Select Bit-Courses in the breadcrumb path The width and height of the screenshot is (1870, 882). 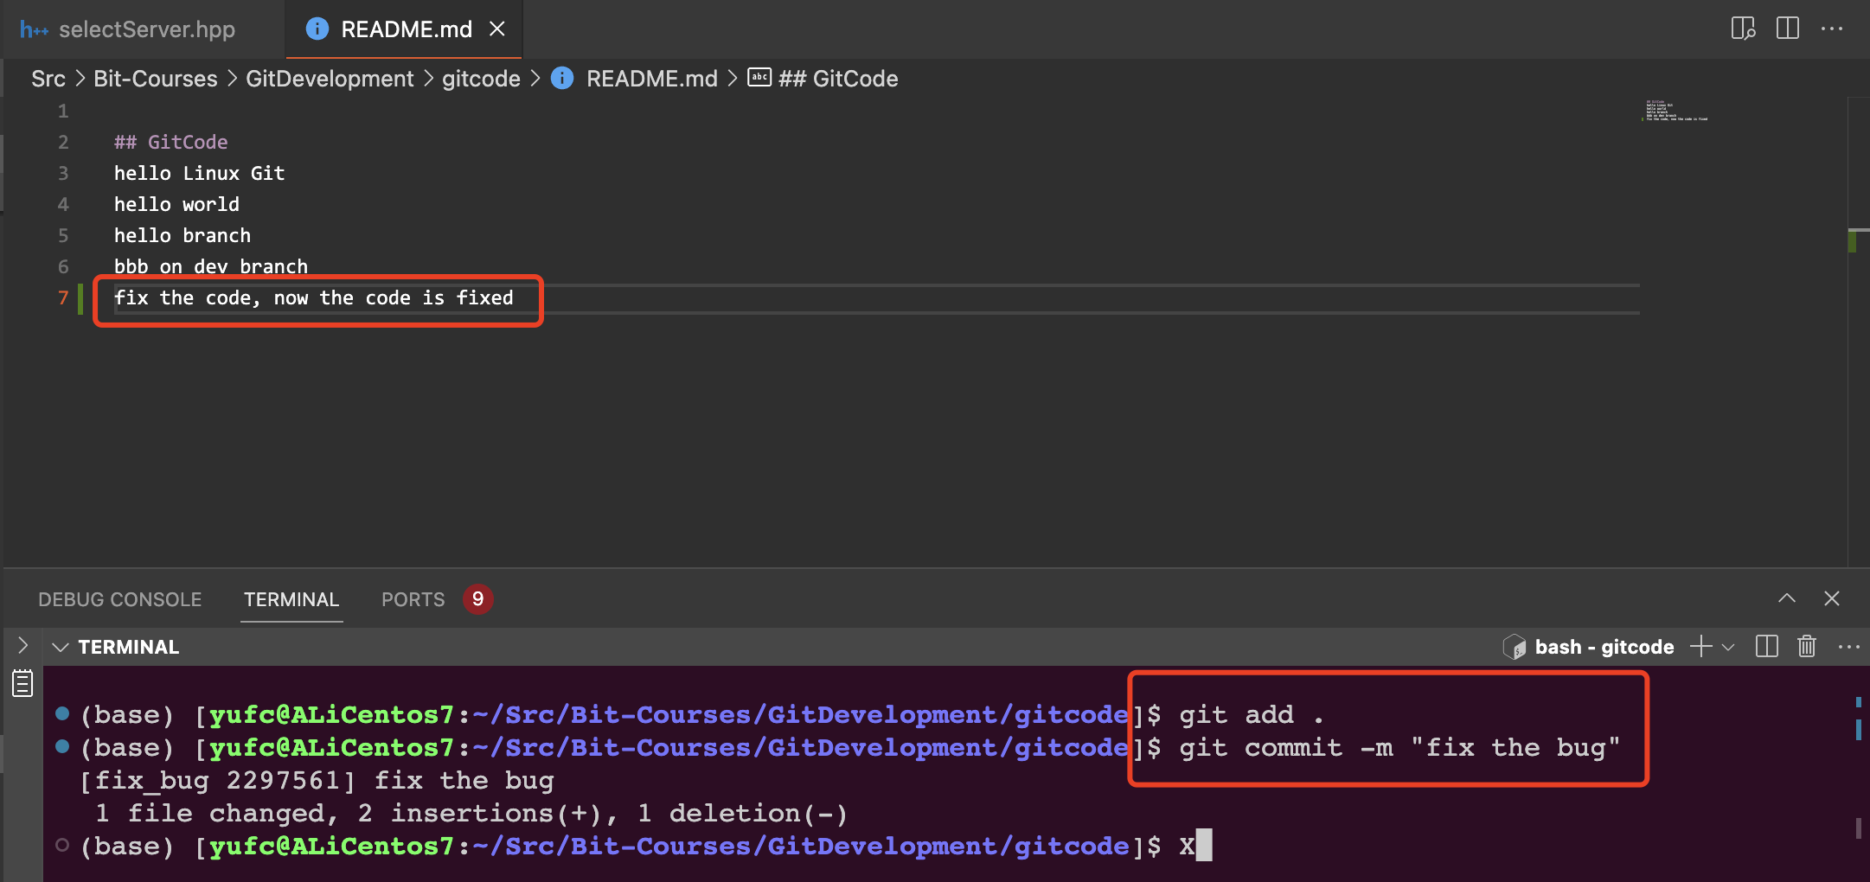tap(156, 79)
